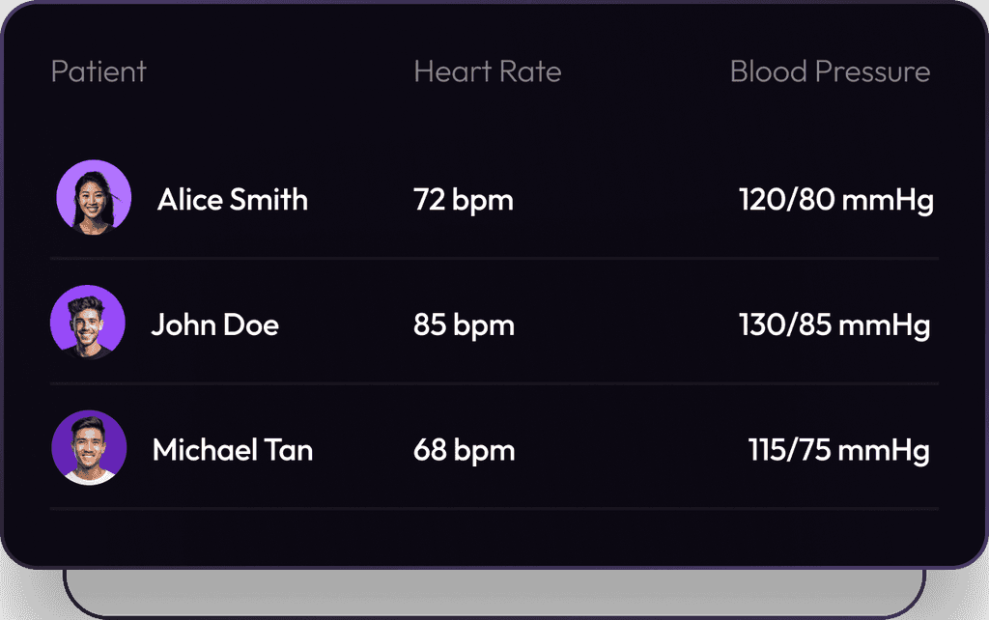This screenshot has width=989, height=620.
Task: Click the Heart Rate column header
Action: [x=487, y=71]
